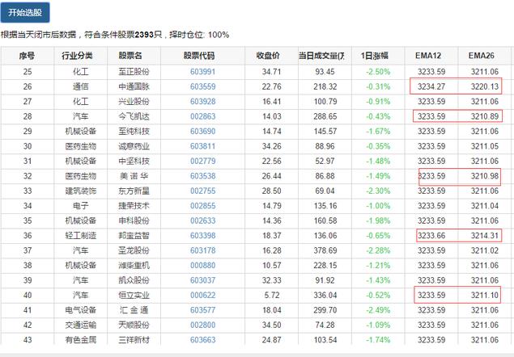Click stock code 603928
Viewport: 514px width, 357px height.
(x=202, y=102)
